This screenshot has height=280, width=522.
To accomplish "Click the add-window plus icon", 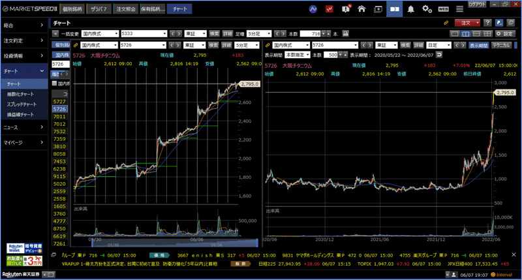I will 378,9.
